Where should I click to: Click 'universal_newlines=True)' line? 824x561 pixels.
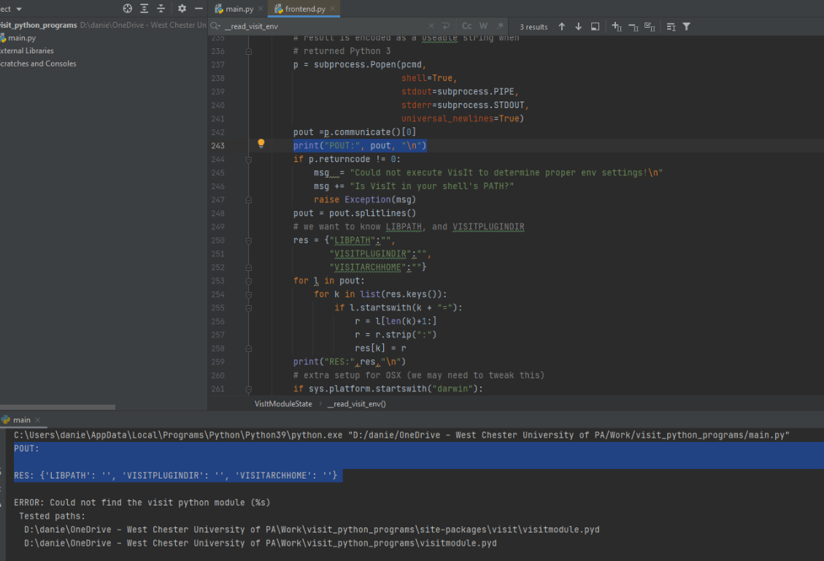463,118
